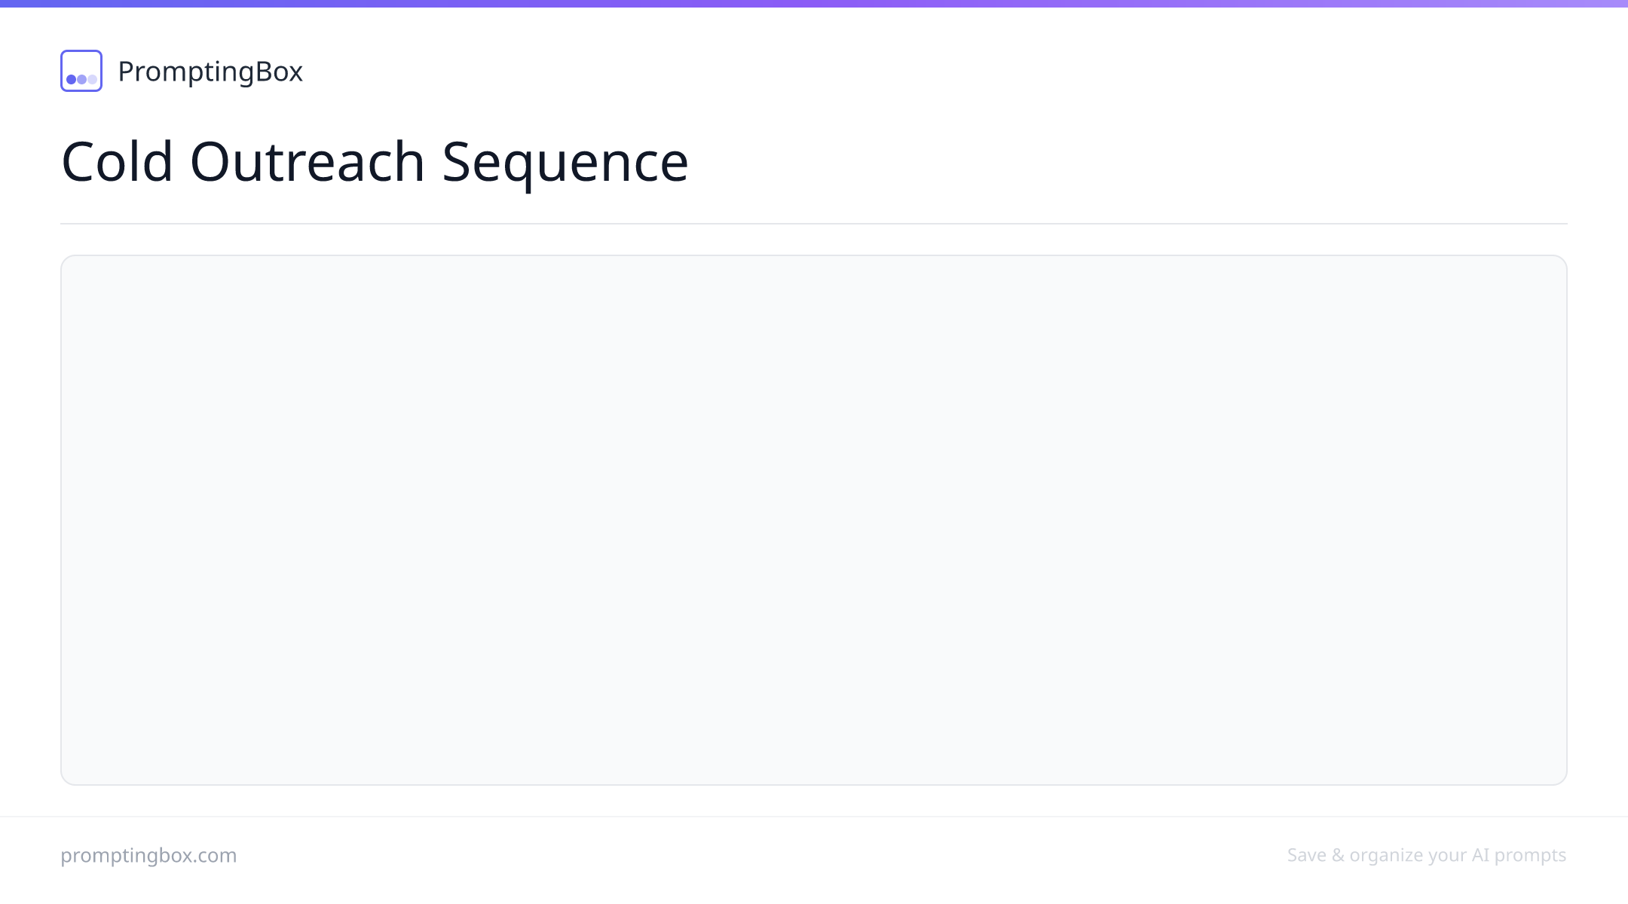Viewport: 1628px width, 904px height.
Task: Click the lightest dot inside the logo box
Action: (x=92, y=79)
